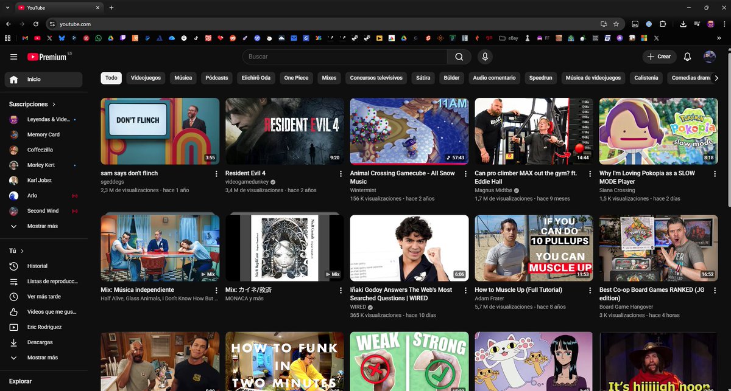The height and width of the screenshot is (391, 731).
Task: Click the Crear button
Action: click(x=659, y=57)
